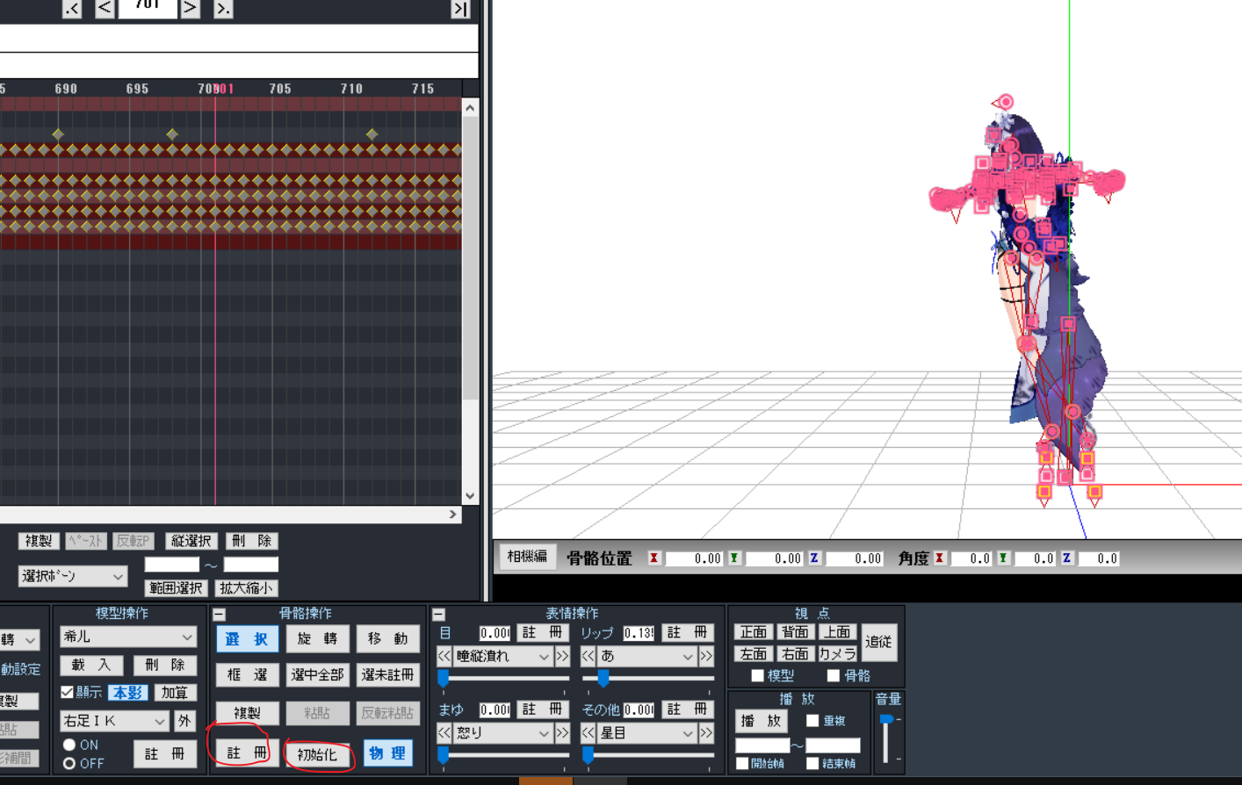Click timeline scroll up arrow
This screenshot has width=1242, height=785.
470,108
